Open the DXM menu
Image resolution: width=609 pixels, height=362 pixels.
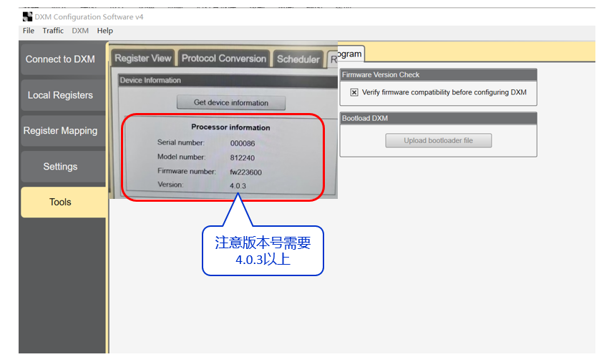click(80, 31)
